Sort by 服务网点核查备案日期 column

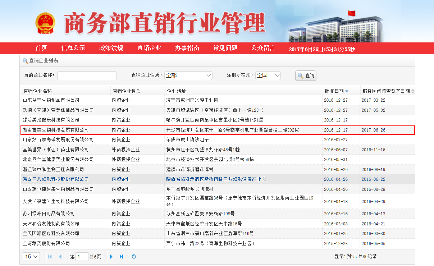point(413,91)
